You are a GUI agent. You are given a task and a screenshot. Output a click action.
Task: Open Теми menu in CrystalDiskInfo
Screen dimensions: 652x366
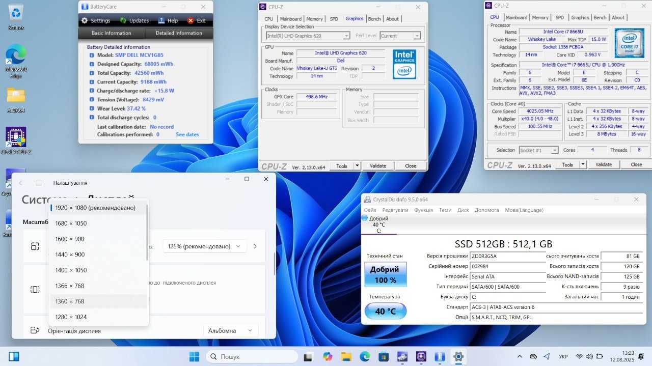[x=445, y=210]
